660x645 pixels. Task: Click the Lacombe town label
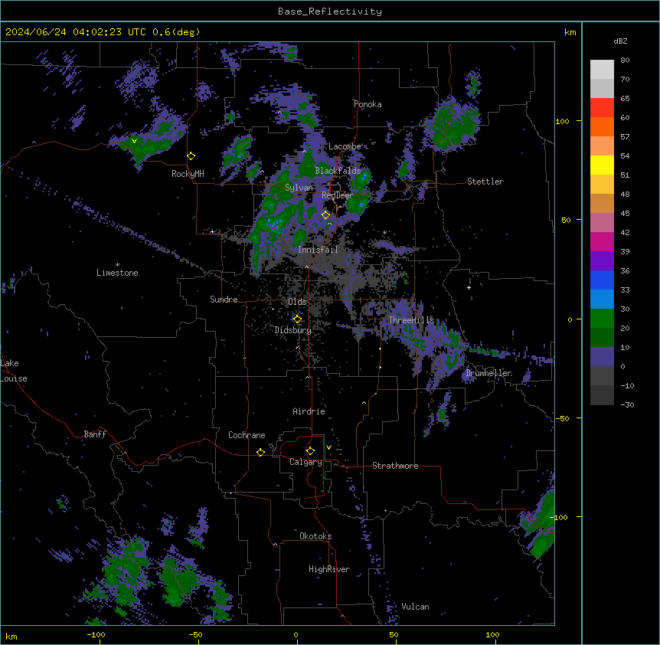tap(345, 146)
